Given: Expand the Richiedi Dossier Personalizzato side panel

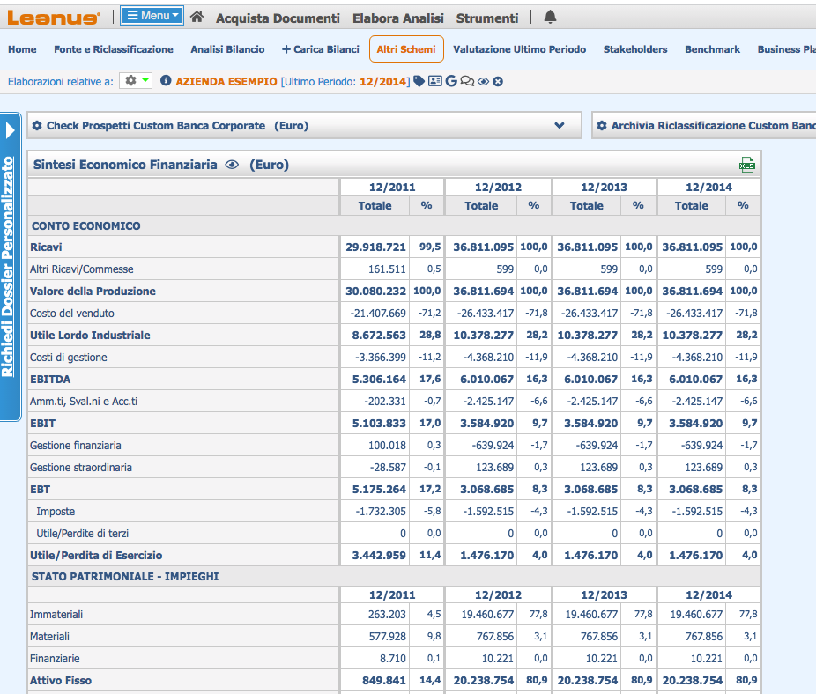Looking at the screenshot, I should click(10, 130).
